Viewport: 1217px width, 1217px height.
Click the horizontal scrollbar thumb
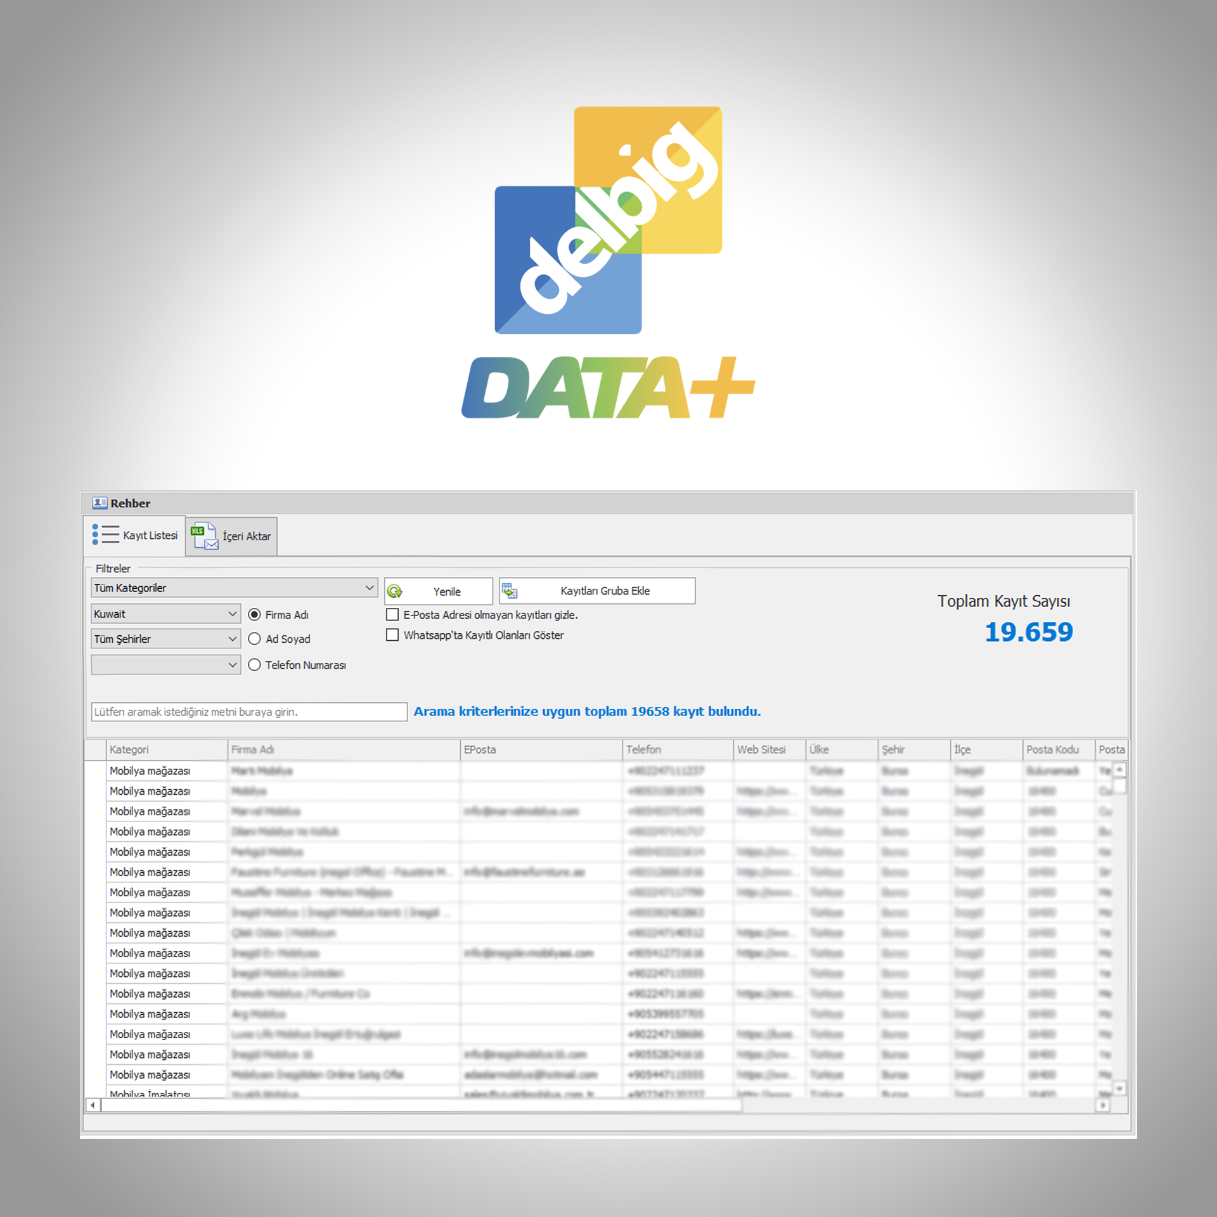[422, 1105]
